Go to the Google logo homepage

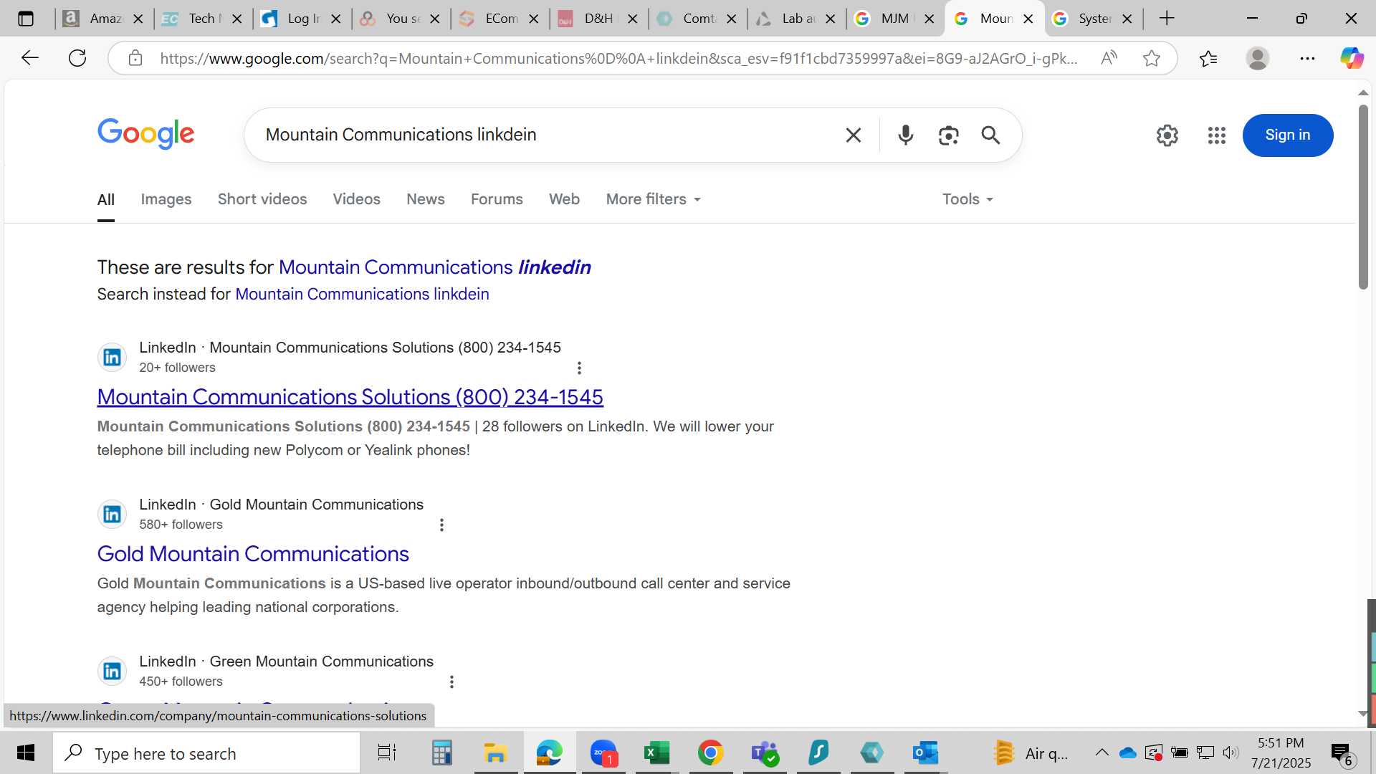click(x=145, y=134)
